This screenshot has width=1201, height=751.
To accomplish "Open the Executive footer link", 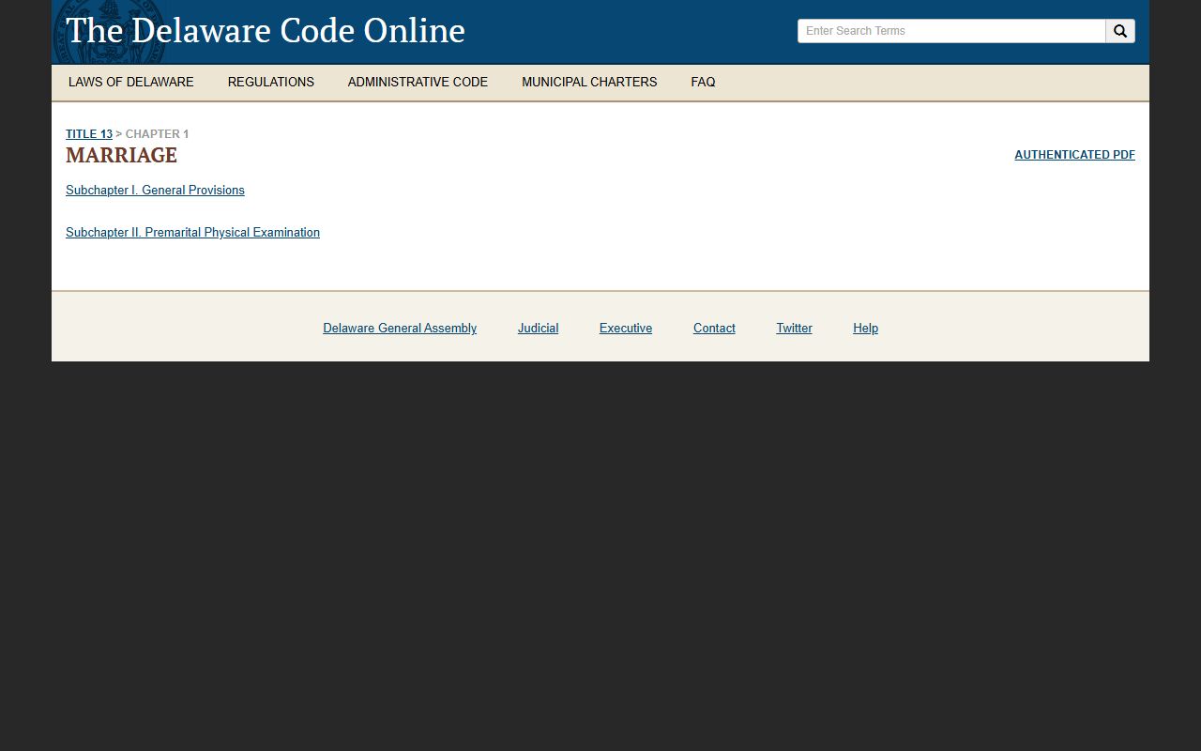I will 626,329.
